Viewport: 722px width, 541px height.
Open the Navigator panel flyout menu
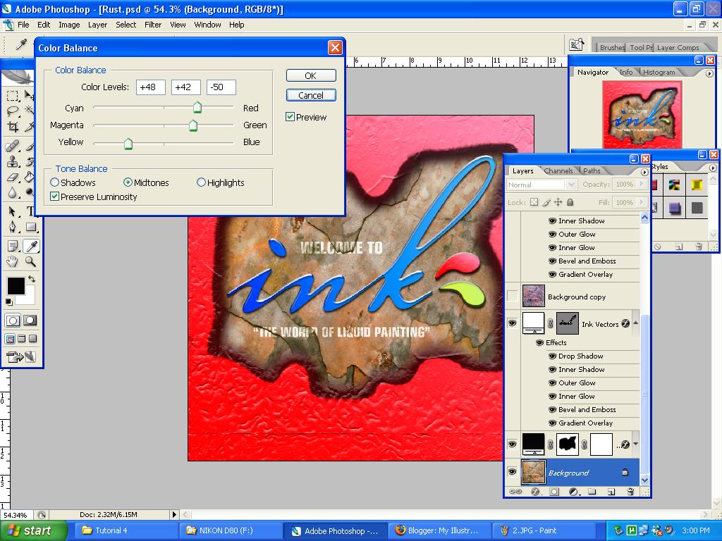709,73
